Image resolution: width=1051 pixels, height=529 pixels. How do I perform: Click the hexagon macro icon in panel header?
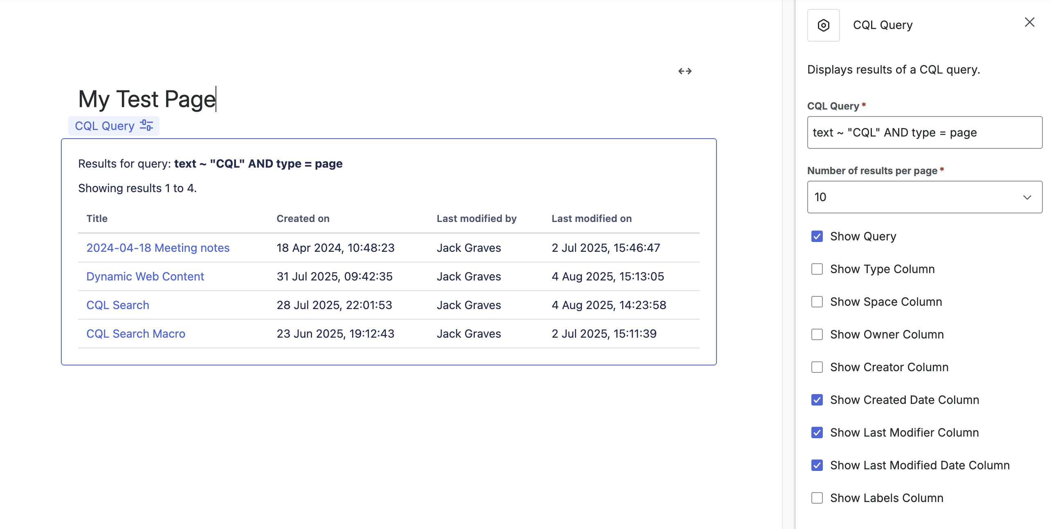pos(823,25)
